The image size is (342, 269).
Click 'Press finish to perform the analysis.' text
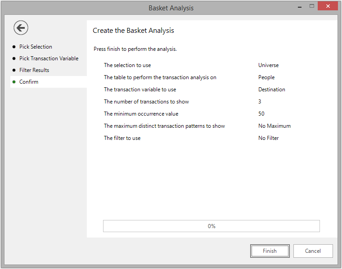135,49
